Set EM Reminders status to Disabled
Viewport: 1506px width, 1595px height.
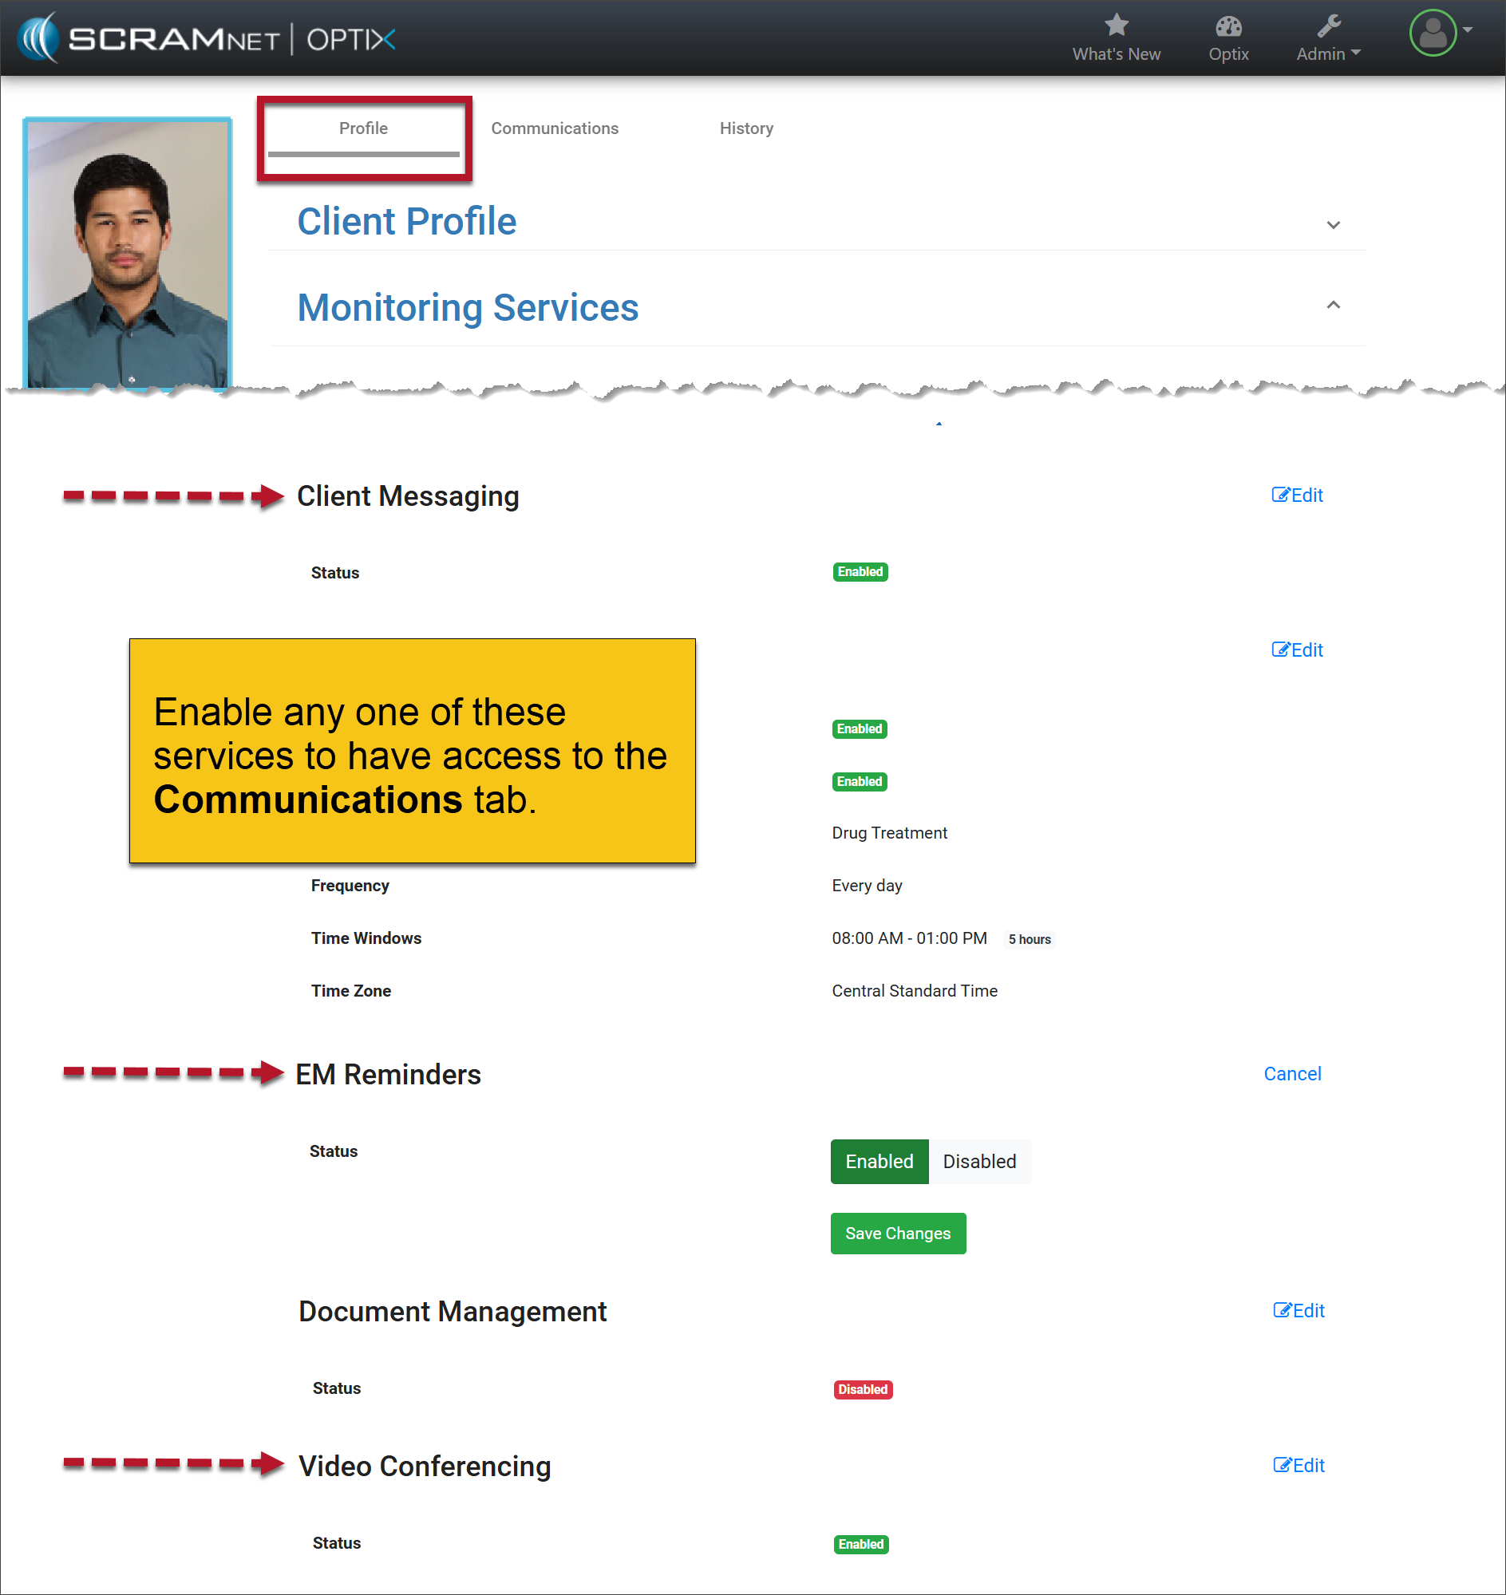(x=979, y=1162)
